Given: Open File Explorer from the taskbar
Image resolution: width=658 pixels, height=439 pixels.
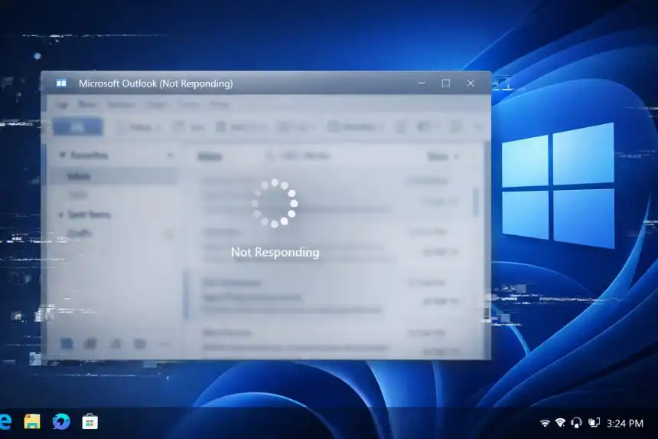Looking at the screenshot, I should [x=32, y=421].
